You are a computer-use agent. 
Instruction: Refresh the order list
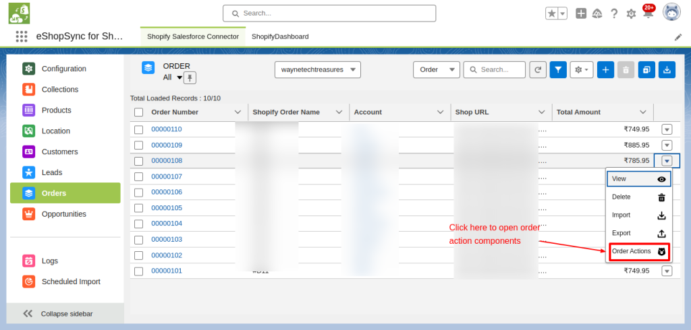538,69
